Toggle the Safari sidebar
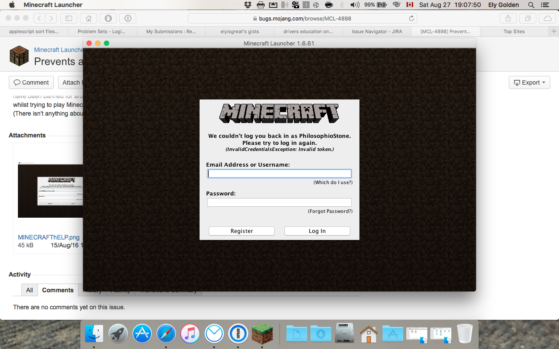This screenshot has height=349, width=559. tap(69, 18)
